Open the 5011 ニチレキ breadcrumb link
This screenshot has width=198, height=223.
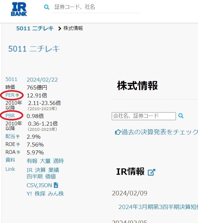click(35, 28)
